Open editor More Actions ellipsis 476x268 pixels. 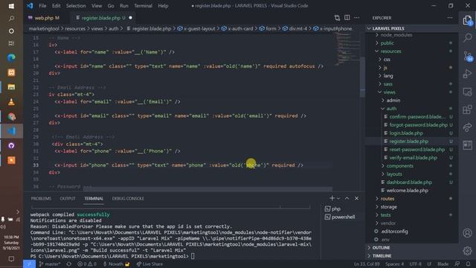pyautogui.click(x=357, y=18)
